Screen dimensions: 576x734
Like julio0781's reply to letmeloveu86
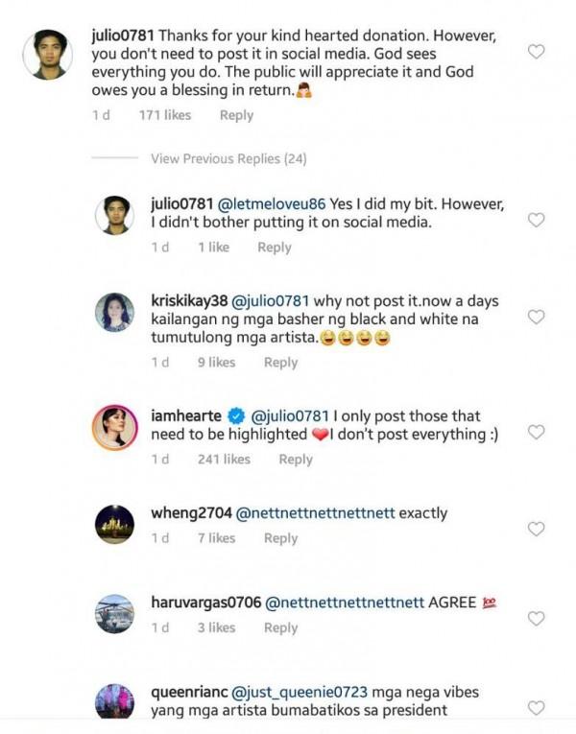(x=537, y=220)
